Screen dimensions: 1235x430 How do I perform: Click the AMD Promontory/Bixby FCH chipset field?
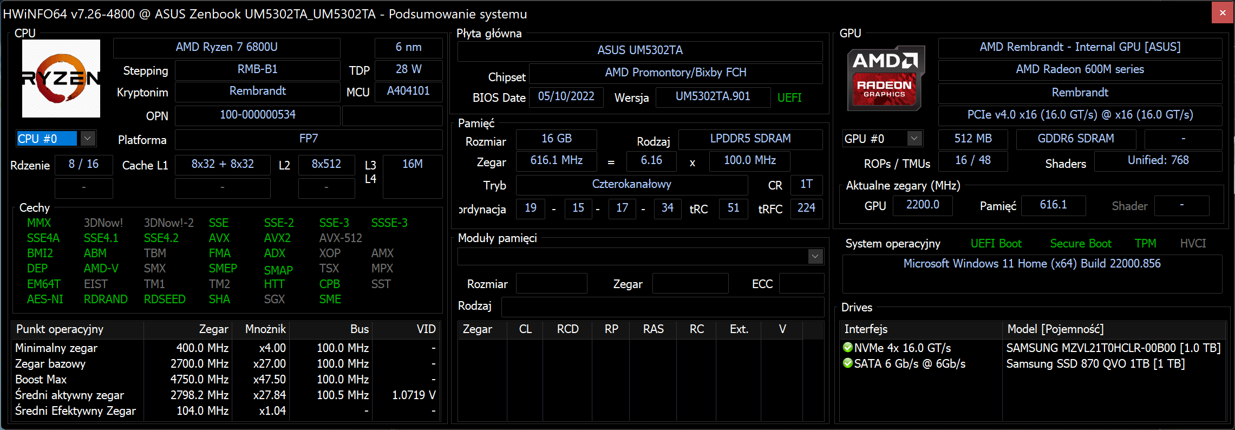click(x=676, y=73)
